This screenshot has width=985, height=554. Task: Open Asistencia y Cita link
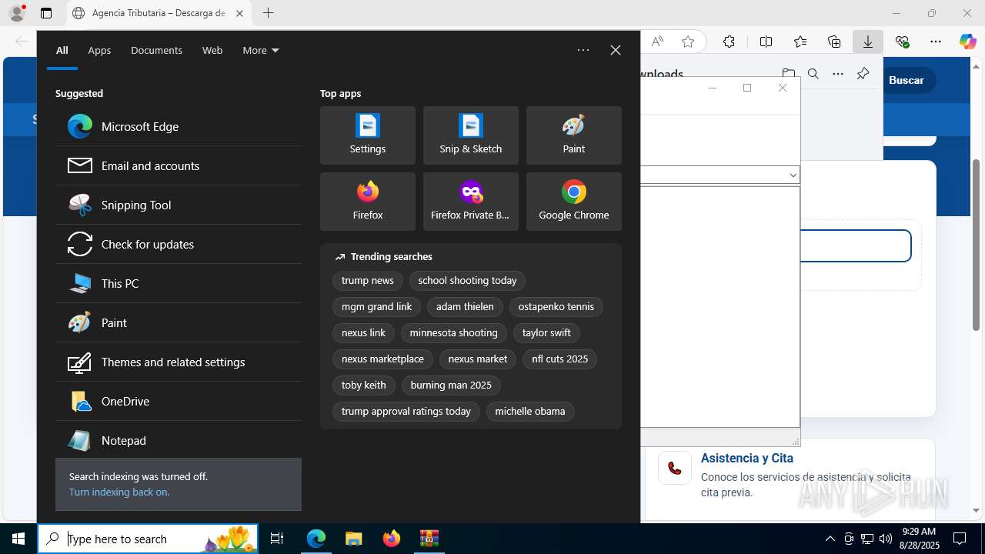pos(747,458)
